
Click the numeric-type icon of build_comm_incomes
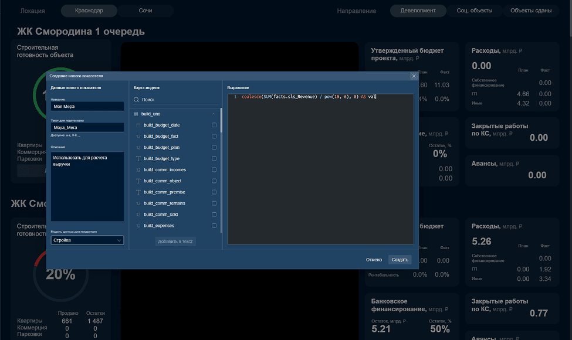tap(138, 170)
